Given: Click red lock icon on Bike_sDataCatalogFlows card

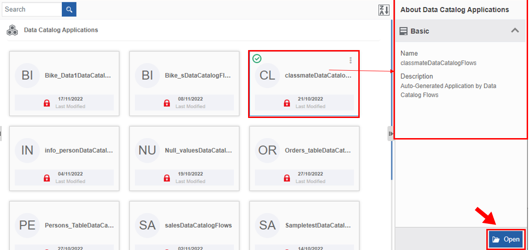Looking at the screenshot, I should pyautogui.click(x=166, y=103).
